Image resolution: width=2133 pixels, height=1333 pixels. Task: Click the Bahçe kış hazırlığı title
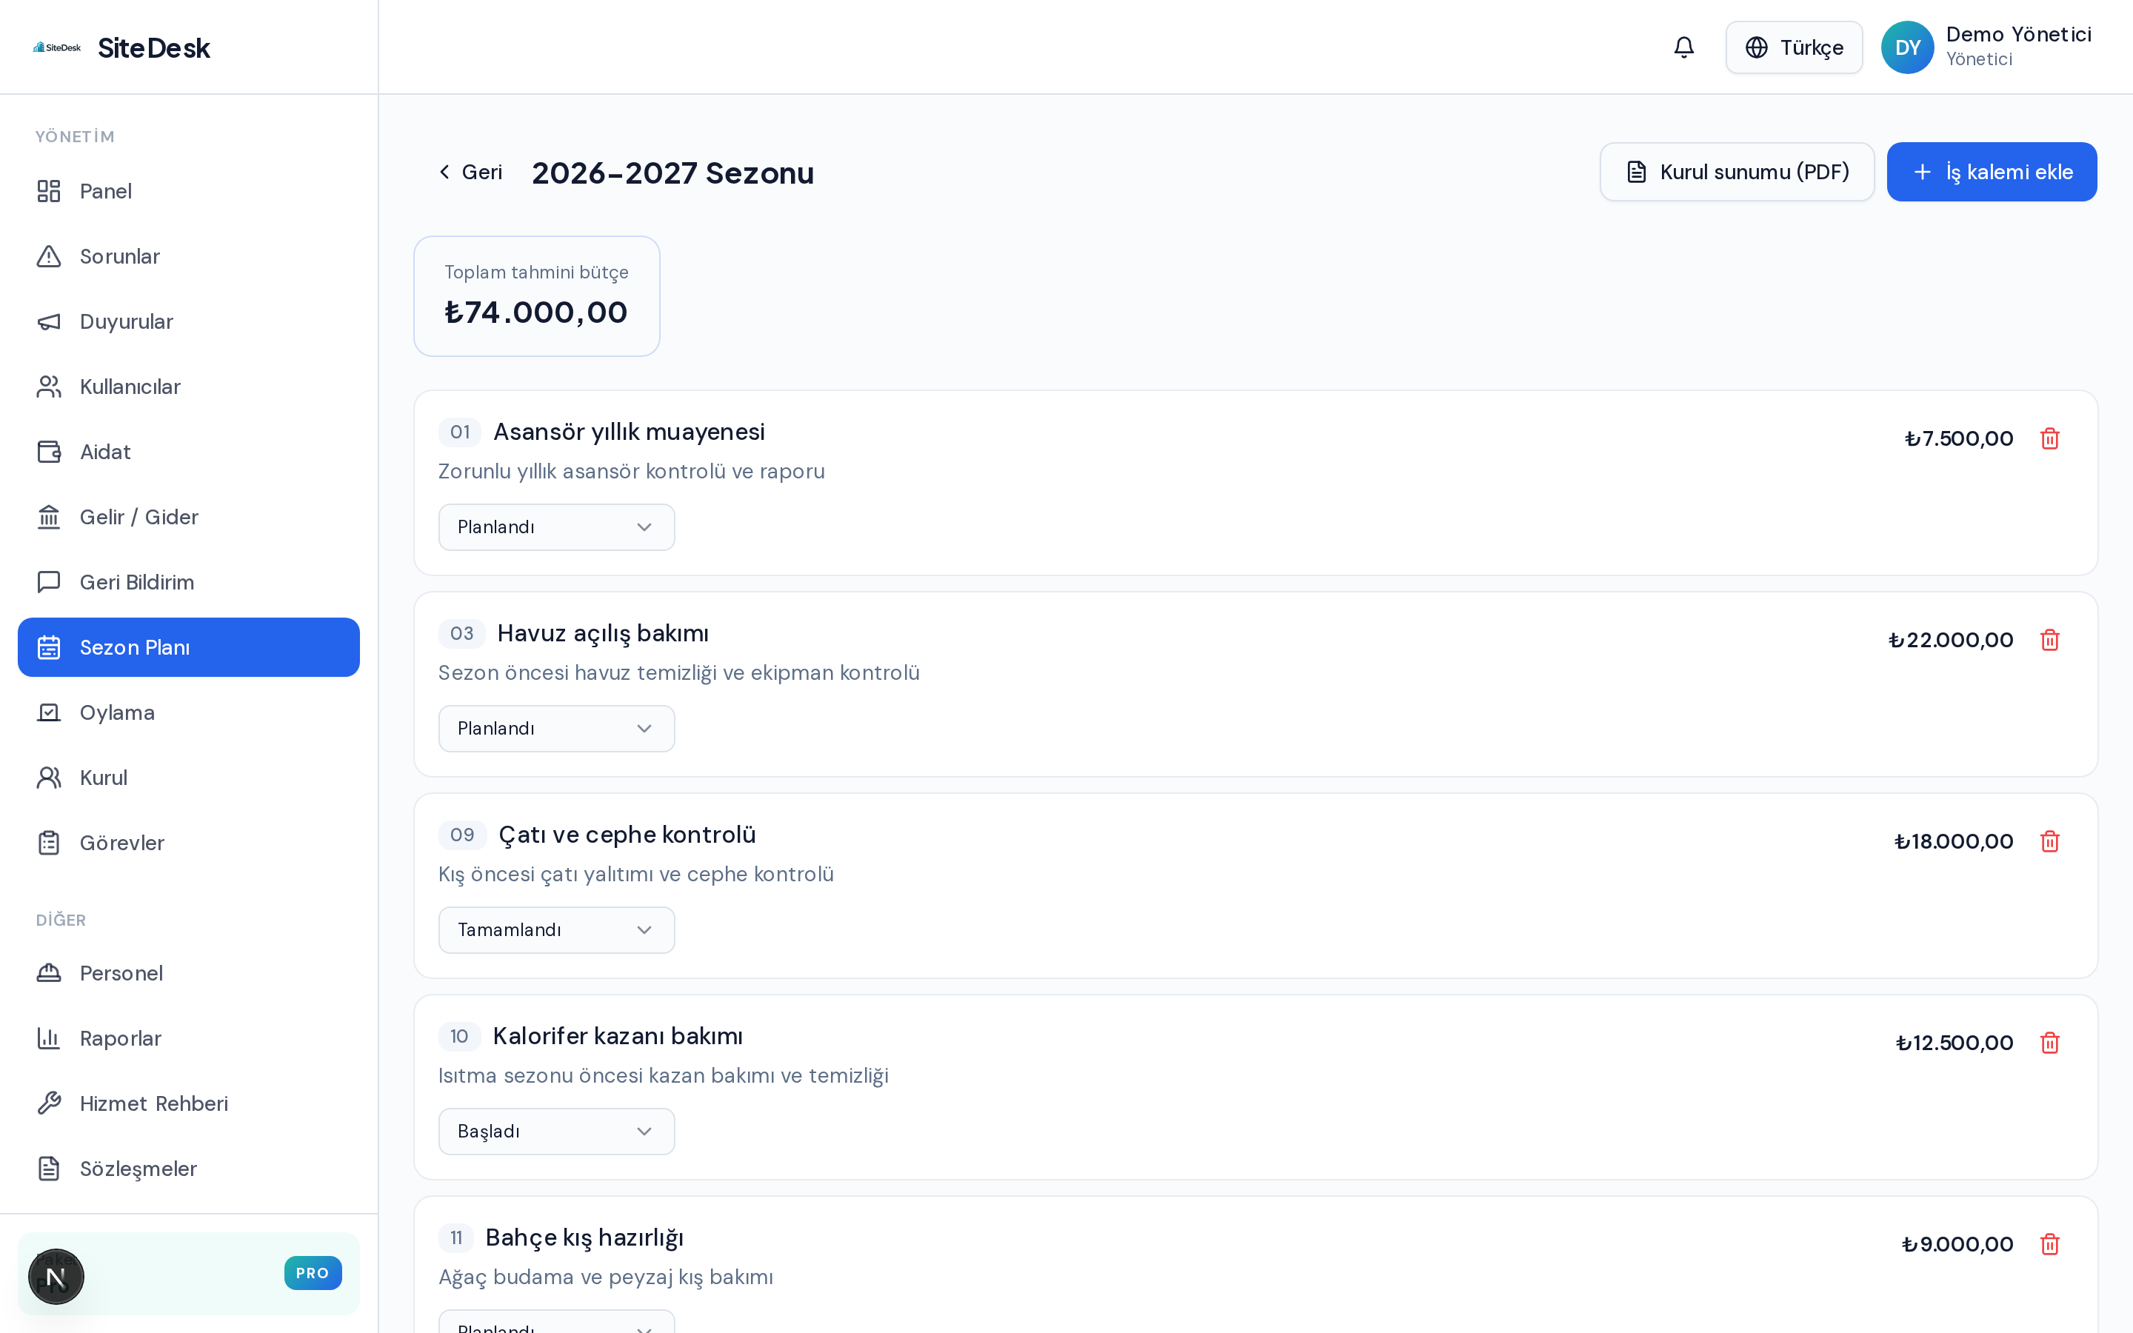584,1237
